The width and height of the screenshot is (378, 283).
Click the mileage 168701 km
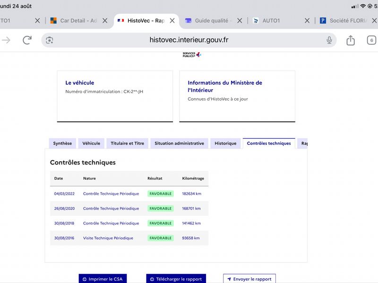191,208
